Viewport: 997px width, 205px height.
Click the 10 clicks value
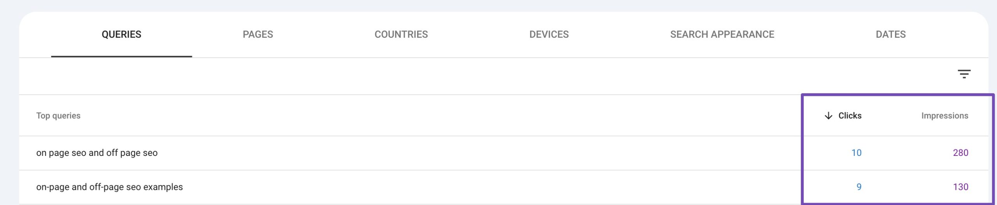click(x=856, y=153)
